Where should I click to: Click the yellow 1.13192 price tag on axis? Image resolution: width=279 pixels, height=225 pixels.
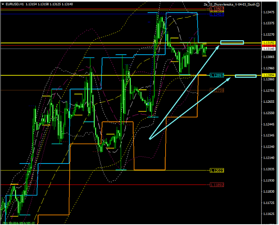(x=269, y=43)
